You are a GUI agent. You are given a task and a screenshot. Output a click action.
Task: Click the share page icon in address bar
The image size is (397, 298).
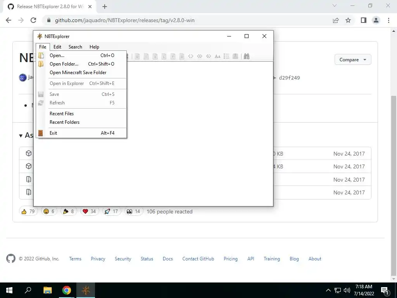(336, 20)
